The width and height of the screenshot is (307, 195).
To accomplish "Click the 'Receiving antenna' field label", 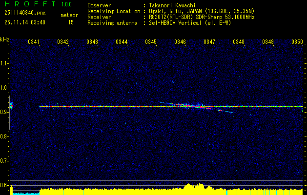I will (x=112, y=23).
